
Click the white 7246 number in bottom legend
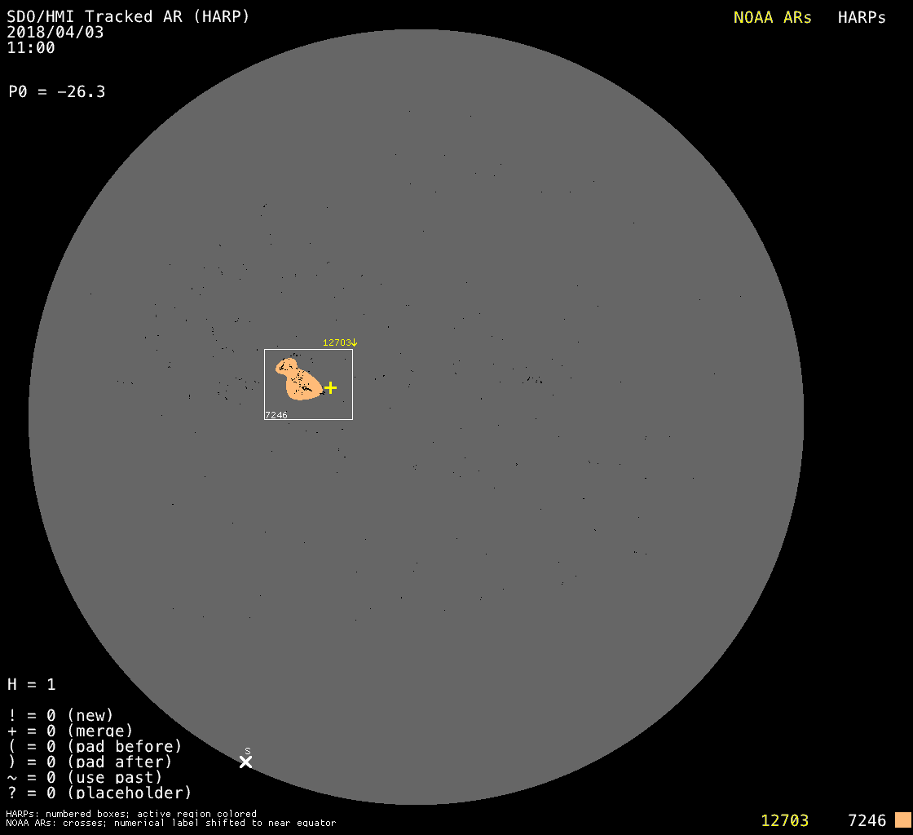click(x=867, y=820)
